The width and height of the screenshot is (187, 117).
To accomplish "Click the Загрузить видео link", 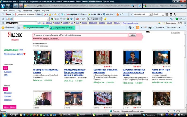I will [x=11, y=50].
